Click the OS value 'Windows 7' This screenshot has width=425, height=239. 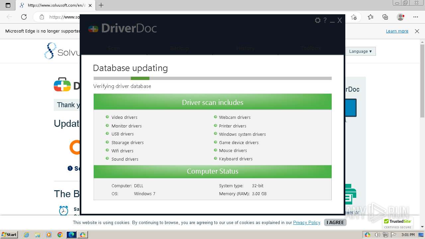pos(144,194)
